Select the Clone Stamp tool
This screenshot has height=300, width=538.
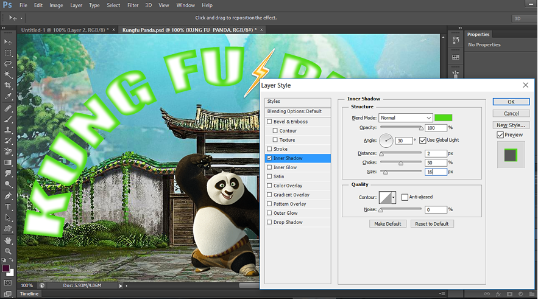[x=8, y=130]
